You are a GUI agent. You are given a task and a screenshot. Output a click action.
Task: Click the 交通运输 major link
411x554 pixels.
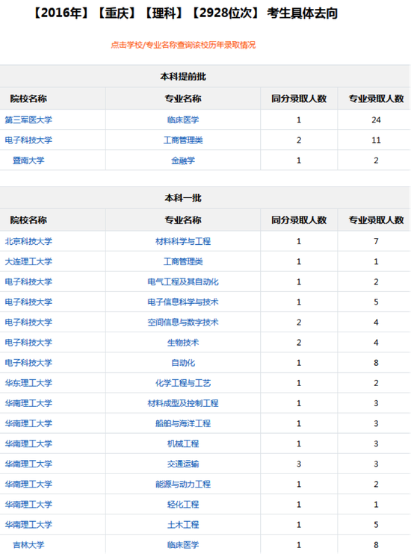(183, 464)
